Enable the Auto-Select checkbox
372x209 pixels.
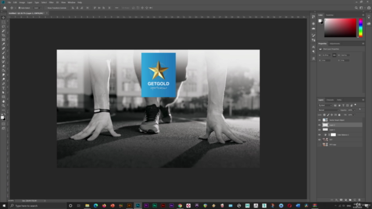click(x=19, y=8)
